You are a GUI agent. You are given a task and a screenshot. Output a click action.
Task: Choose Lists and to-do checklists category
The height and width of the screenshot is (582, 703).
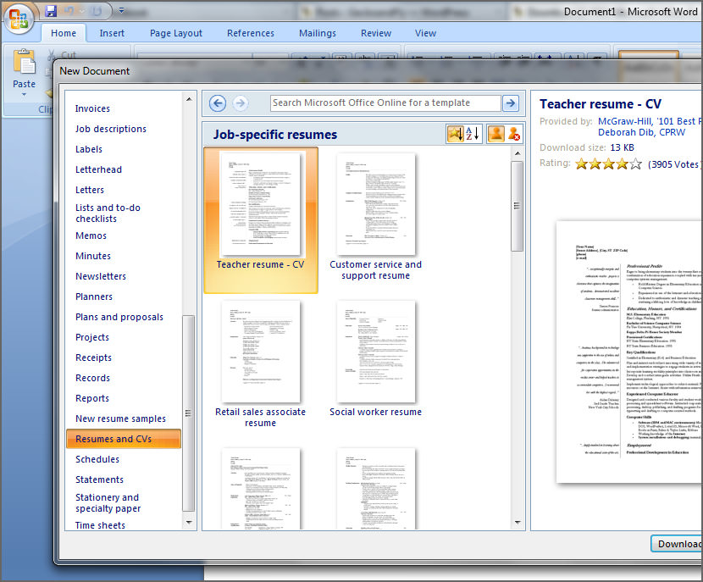click(108, 213)
